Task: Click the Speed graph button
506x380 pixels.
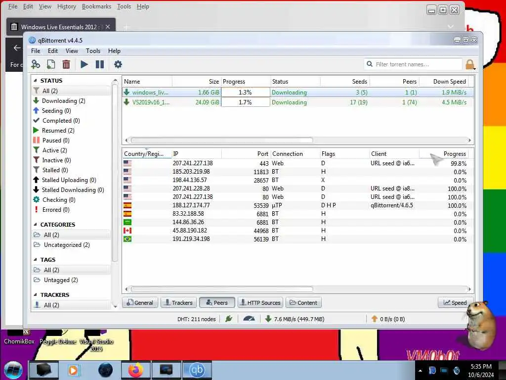Action: pyautogui.click(x=455, y=303)
